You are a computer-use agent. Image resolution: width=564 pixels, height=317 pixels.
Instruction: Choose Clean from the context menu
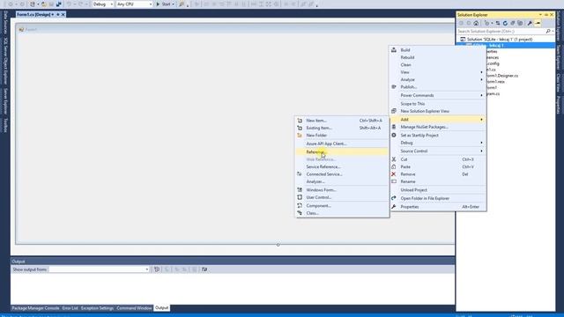[438, 64]
